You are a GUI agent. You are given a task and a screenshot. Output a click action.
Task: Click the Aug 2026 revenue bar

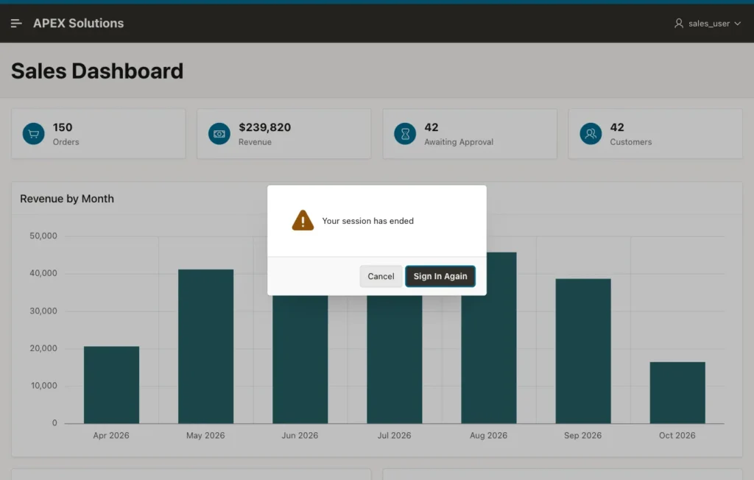[489, 359]
